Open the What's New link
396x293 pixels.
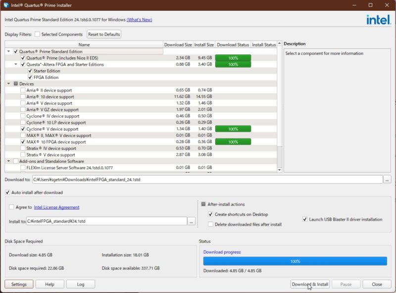(x=139, y=20)
